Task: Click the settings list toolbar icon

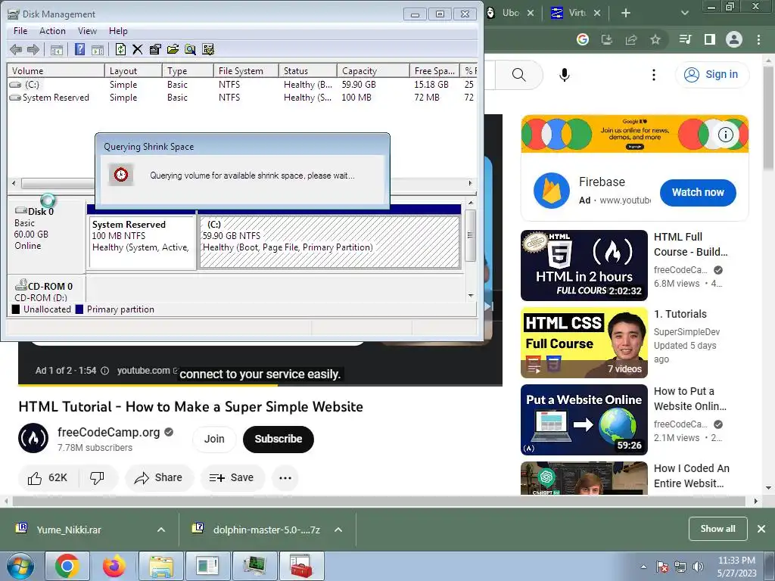Action: point(208,49)
